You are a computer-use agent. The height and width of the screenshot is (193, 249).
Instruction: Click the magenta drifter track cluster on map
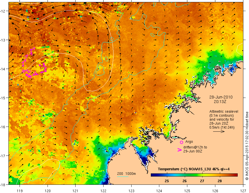tap(34, 63)
